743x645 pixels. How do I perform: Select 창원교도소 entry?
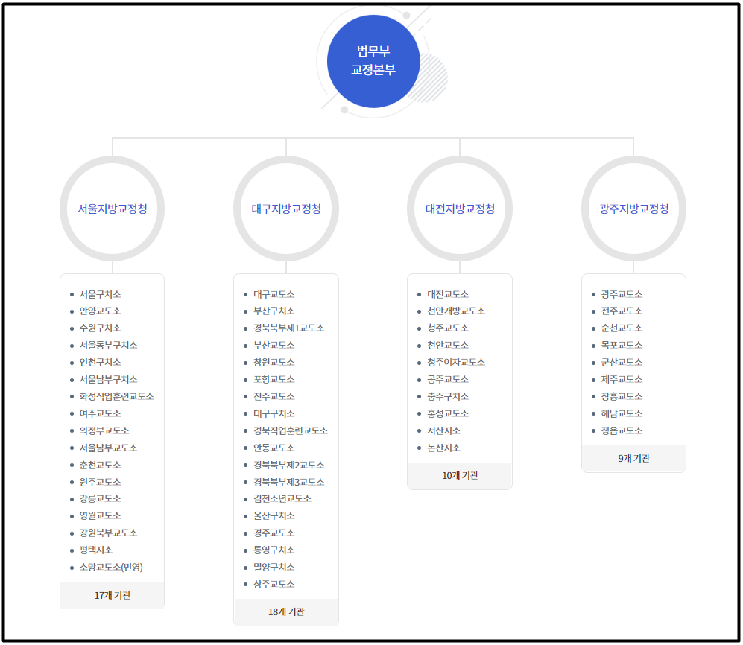click(274, 362)
